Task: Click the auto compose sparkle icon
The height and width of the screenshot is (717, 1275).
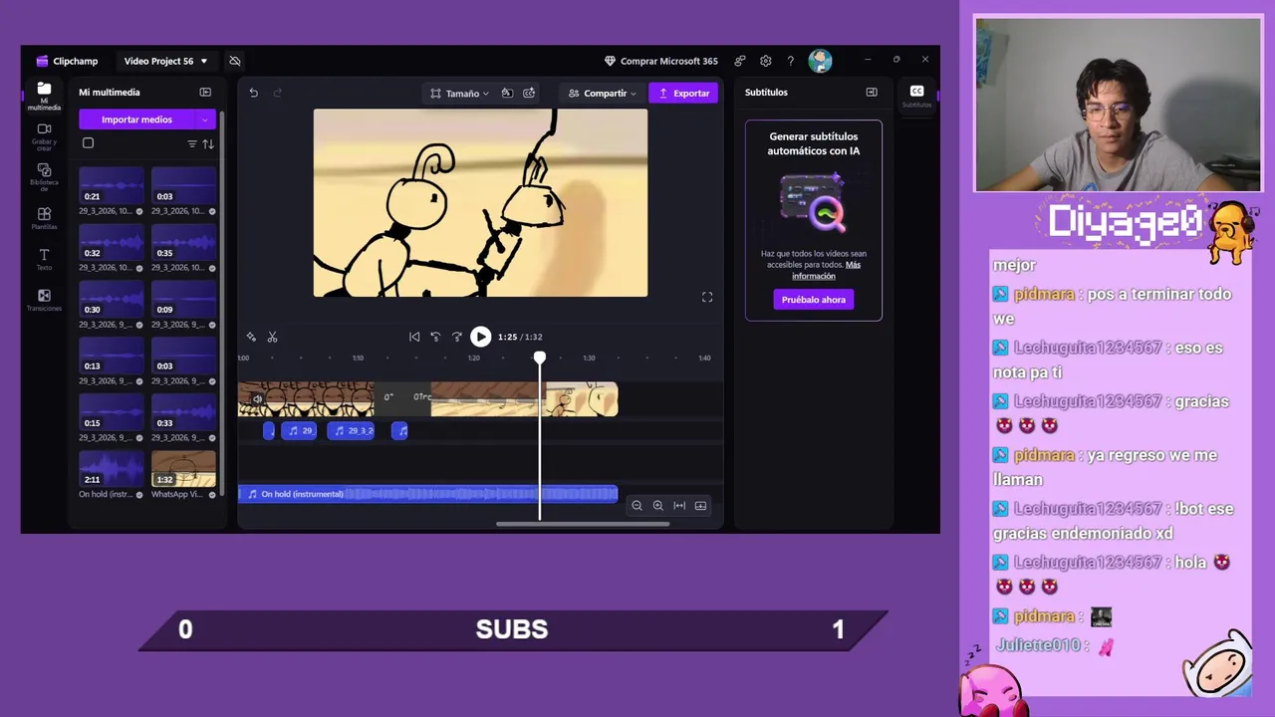Action: click(251, 338)
